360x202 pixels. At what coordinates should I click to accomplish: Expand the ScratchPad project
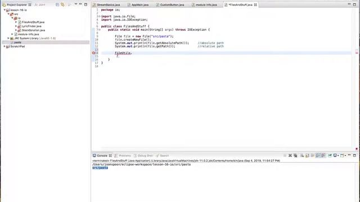click(4, 46)
